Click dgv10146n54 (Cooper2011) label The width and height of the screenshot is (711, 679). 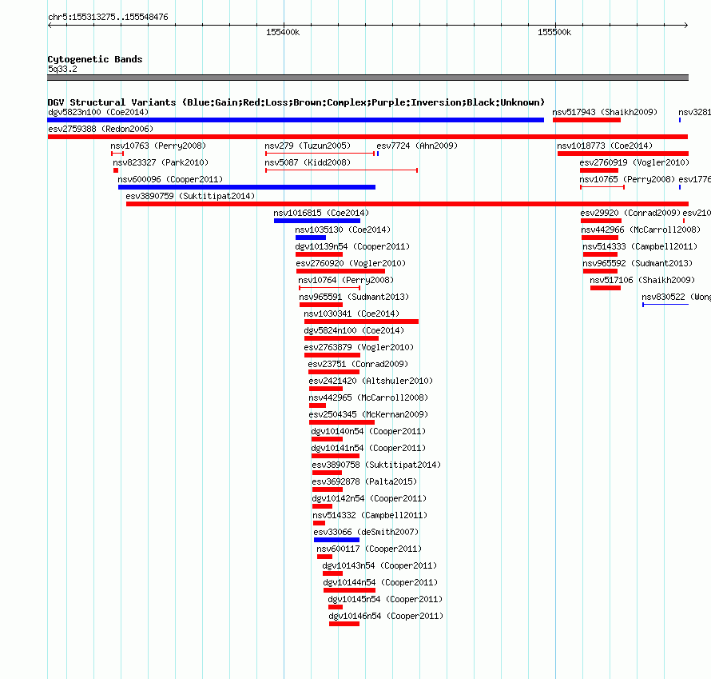click(387, 616)
